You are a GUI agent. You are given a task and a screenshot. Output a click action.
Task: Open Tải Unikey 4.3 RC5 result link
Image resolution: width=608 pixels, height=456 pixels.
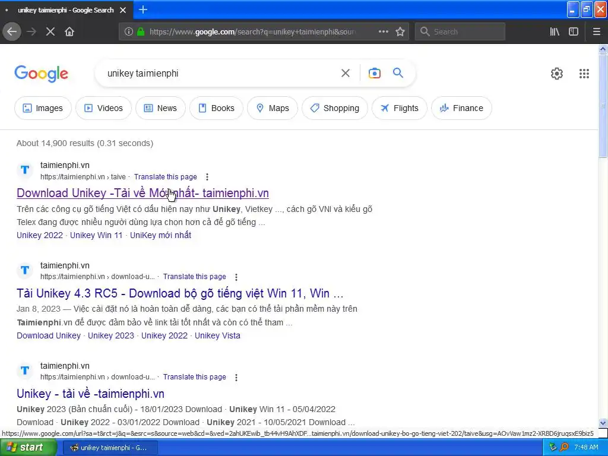(180, 293)
